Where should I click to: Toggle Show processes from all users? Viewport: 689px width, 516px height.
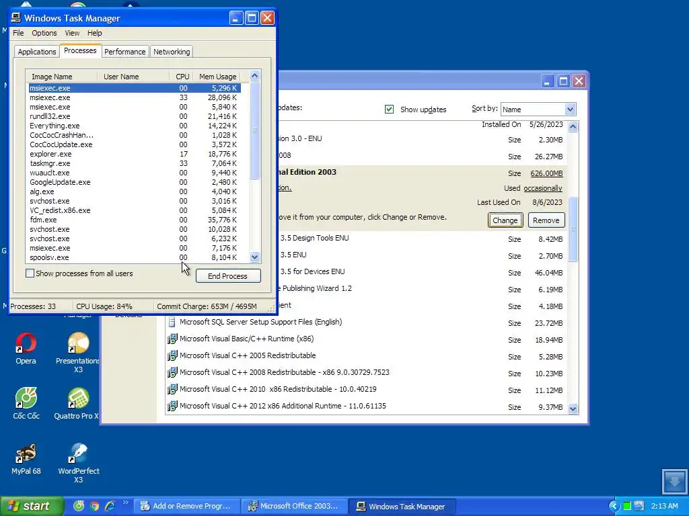(x=30, y=273)
